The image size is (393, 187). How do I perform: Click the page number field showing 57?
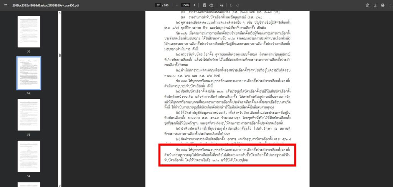pyautogui.click(x=158, y=5)
